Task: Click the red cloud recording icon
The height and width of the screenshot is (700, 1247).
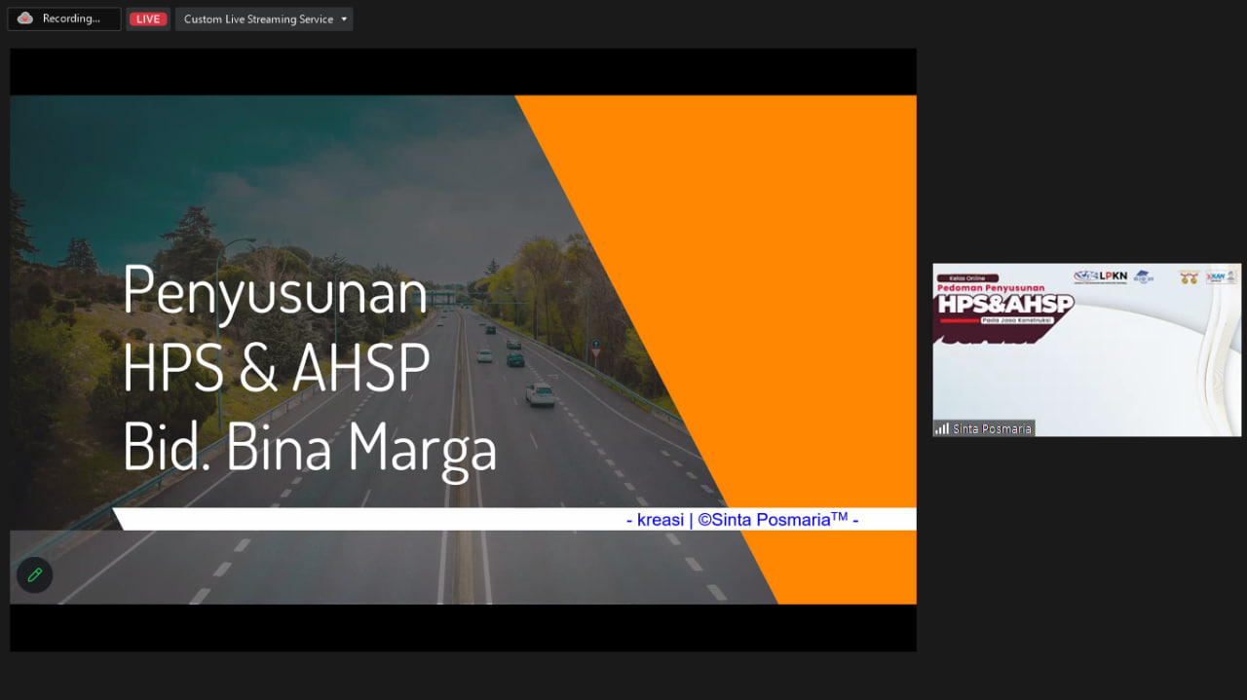Action: coord(25,18)
